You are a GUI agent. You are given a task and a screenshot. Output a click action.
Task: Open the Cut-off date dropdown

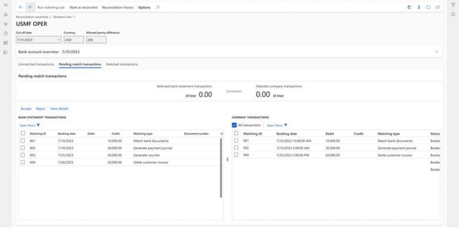(58, 39)
